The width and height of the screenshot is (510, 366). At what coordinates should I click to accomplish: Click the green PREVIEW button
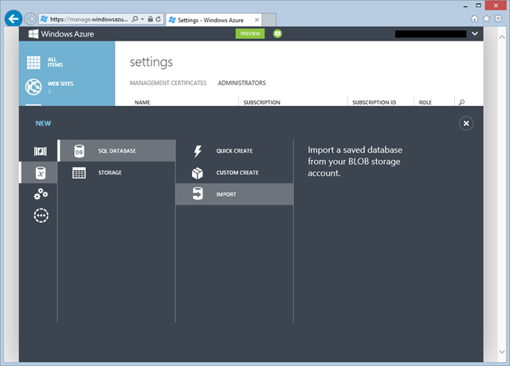(250, 34)
